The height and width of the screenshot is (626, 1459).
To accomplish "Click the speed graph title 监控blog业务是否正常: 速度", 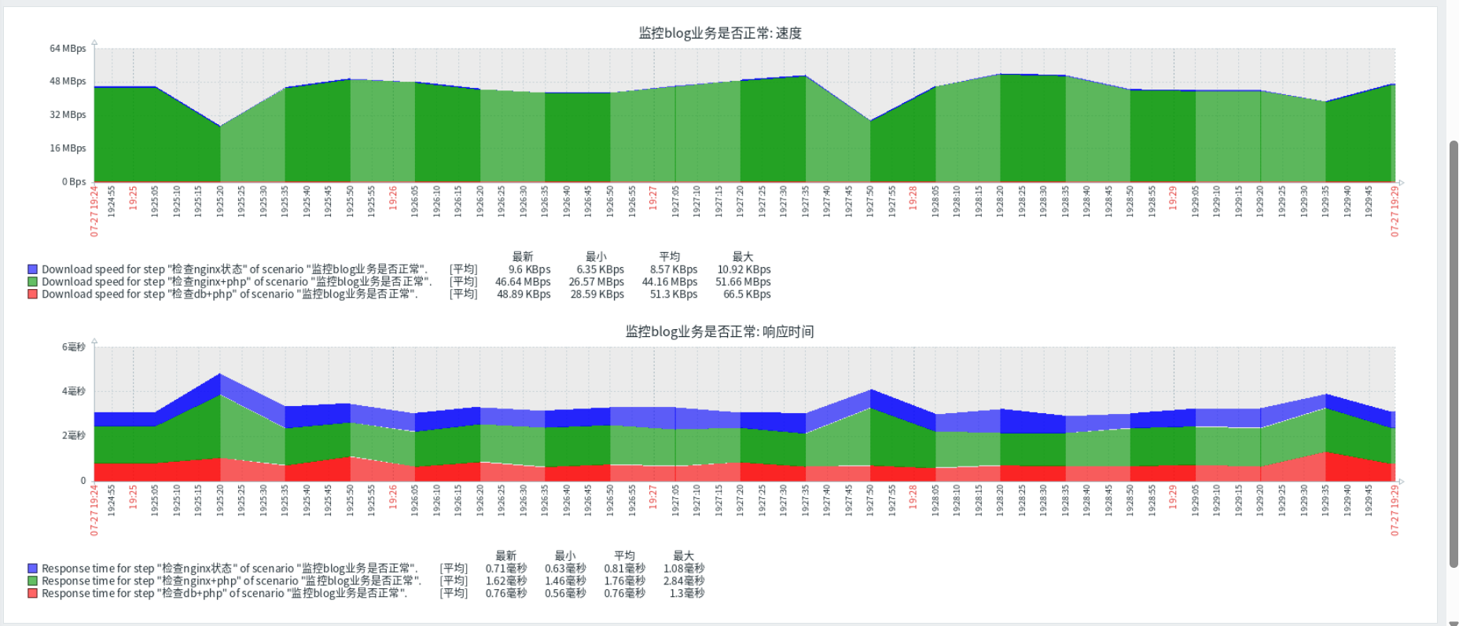I will pyautogui.click(x=720, y=33).
